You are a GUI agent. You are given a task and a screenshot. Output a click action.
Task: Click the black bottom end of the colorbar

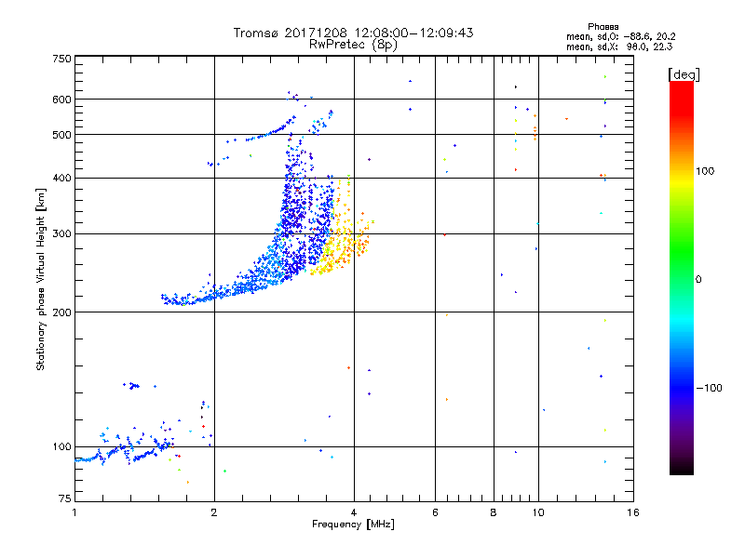click(x=681, y=470)
